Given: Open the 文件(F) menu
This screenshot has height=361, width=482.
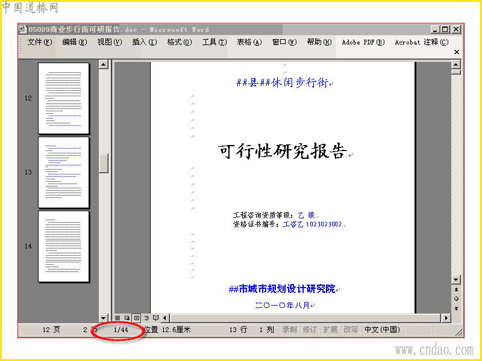Looking at the screenshot, I should (x=40, y=42).
